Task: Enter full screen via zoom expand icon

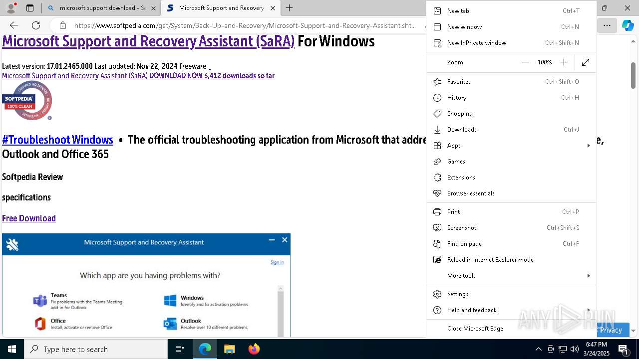Action: point(586,62)
